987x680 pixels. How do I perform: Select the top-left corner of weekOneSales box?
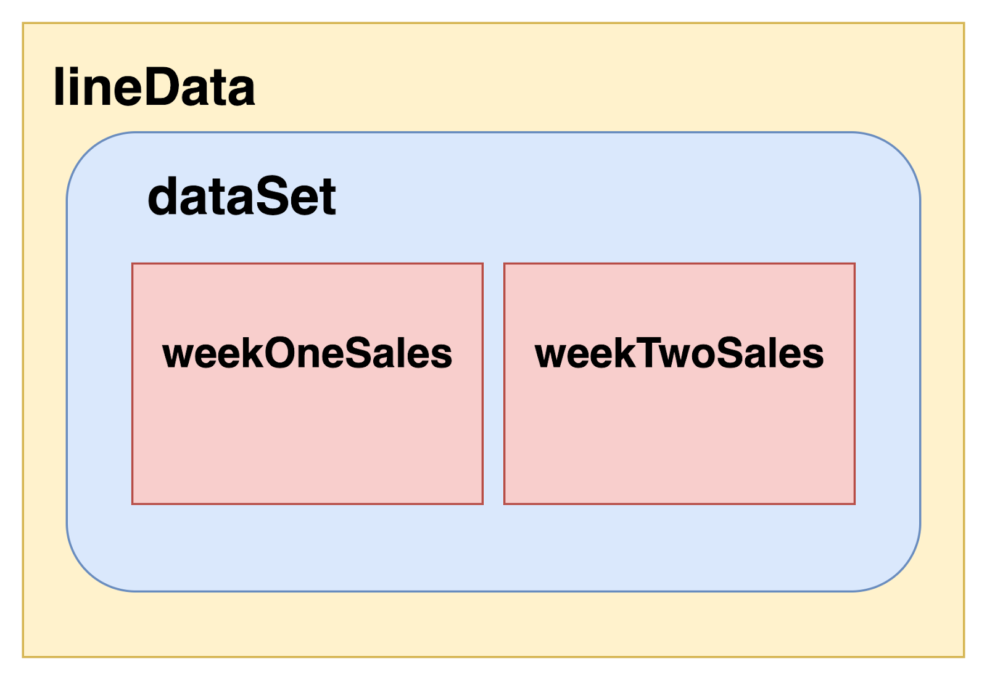(133, 264)
